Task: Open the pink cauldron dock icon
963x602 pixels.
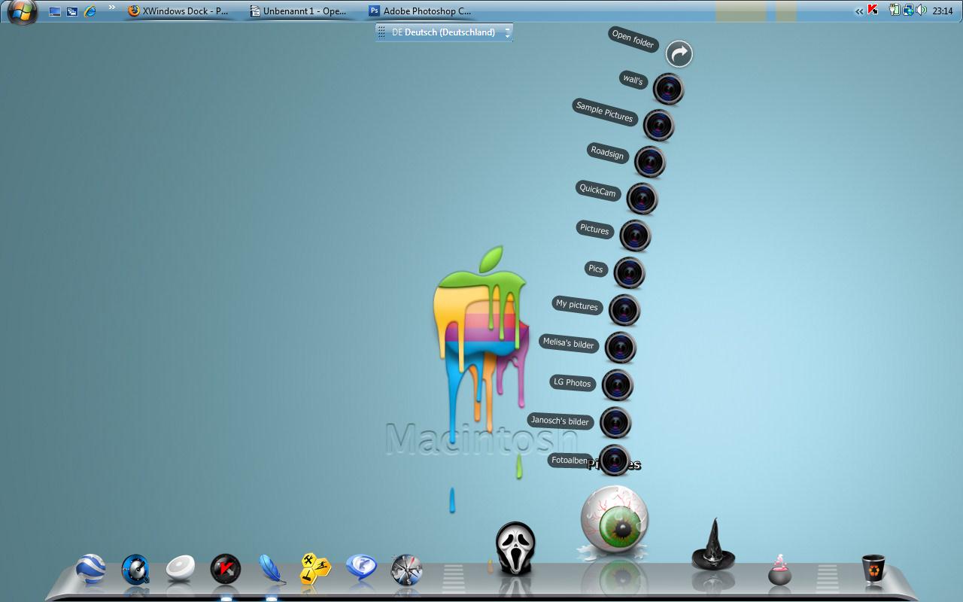Action: [x=779, y=570]
